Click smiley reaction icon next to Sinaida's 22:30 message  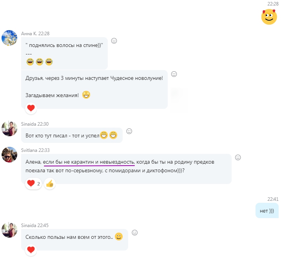click(x=129, y=131)
